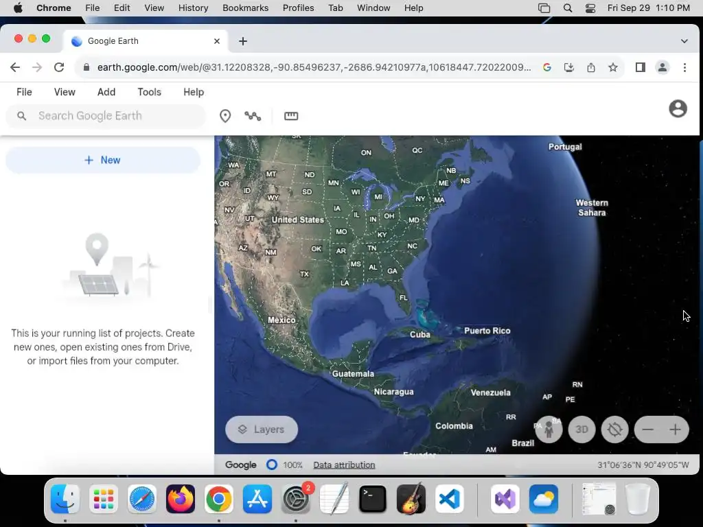Click the address bar URL
The height and width of the screenshot is (527, 703).
[x=314, y=67]
